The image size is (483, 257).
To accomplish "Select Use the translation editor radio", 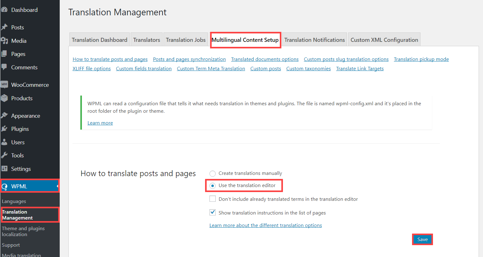I will tap(213, 186).
